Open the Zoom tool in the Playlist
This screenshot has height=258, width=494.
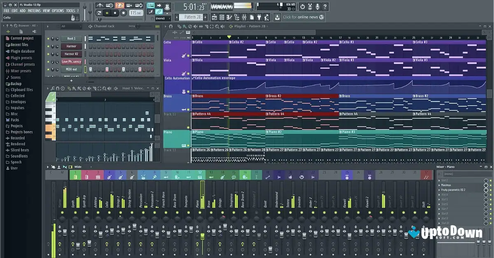click(x=217, y=27)
